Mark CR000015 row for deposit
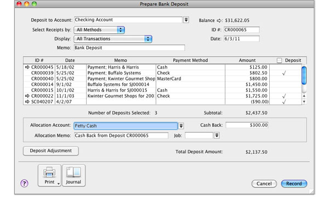329x197 pixels. tap(285, 90)
